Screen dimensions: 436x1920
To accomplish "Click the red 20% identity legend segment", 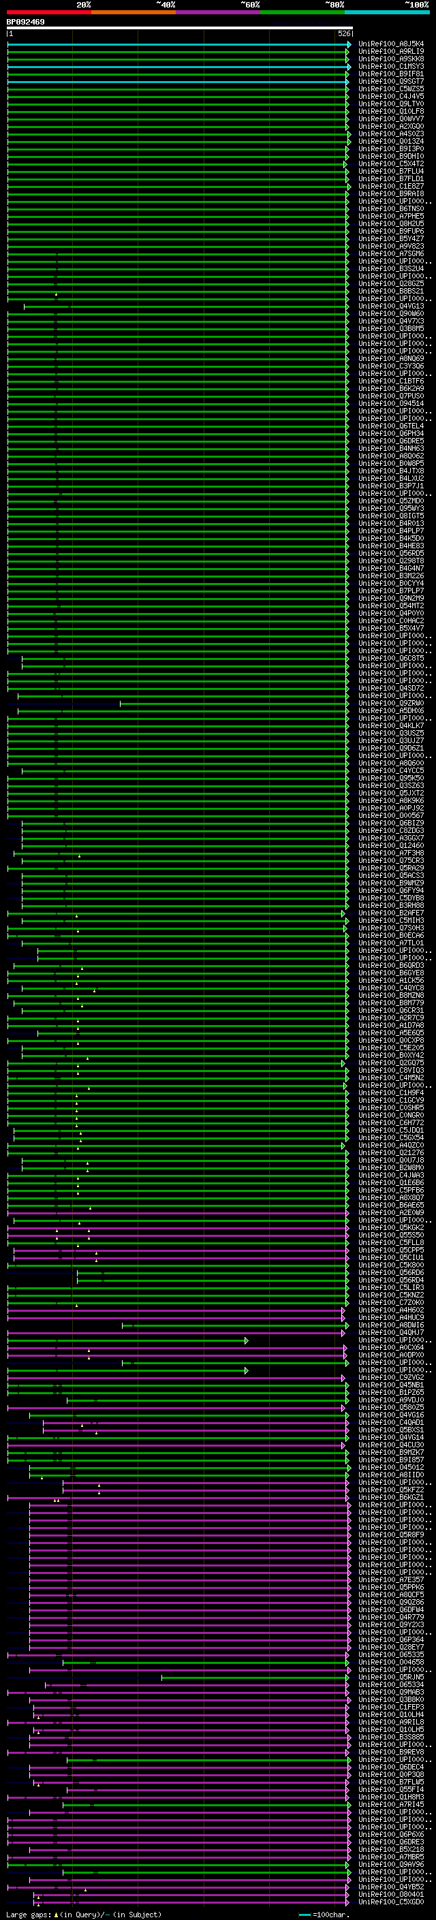I will pos(49,12).
